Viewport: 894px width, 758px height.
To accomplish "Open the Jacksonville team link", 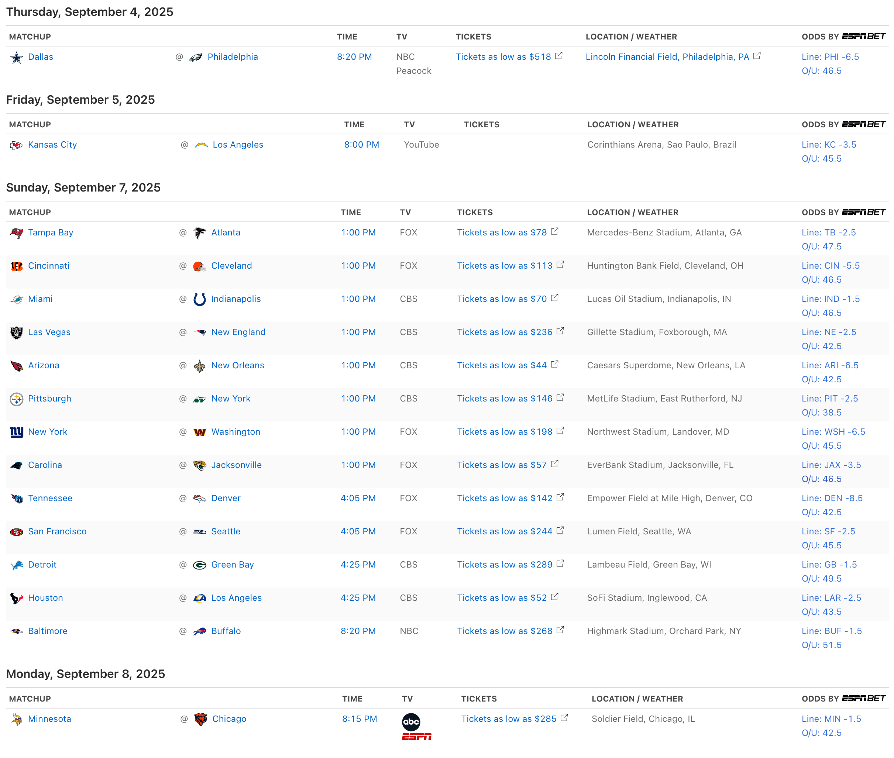I will point(236,465).
